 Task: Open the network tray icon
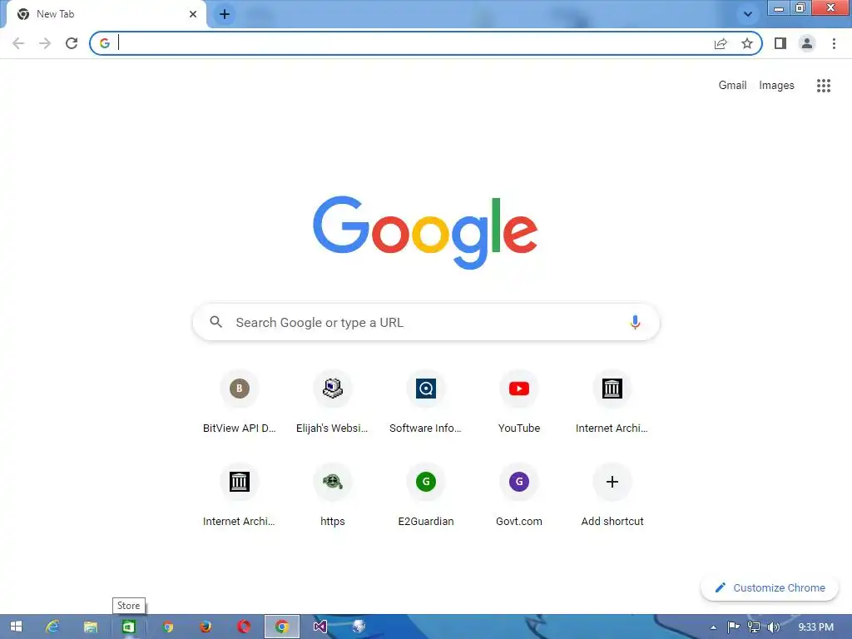(754, 627)
